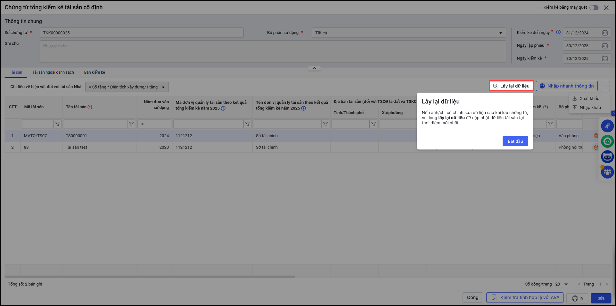Click the Bắt đầu button
616x306 pixels.
pyautogui.click(x=515, y=141)
